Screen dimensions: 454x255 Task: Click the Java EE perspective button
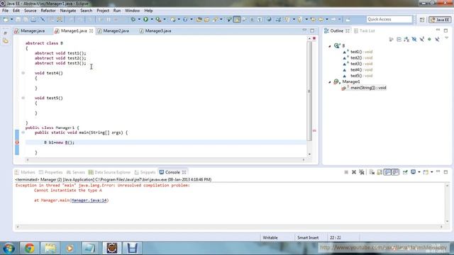click(440, 20)
